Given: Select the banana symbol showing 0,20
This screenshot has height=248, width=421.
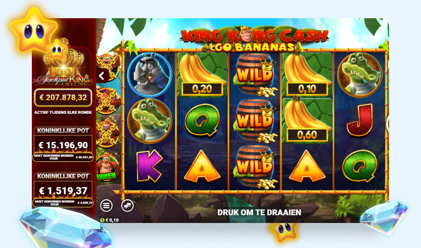Looking at the screenshot, I should [x=202, y=75].
